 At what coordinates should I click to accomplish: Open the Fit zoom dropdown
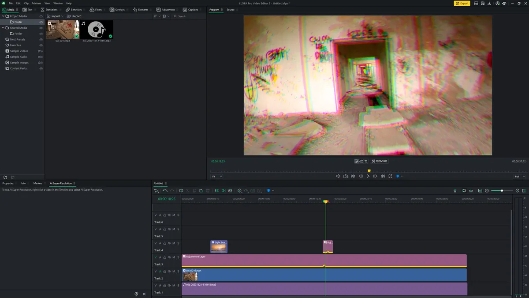point(217,176)
